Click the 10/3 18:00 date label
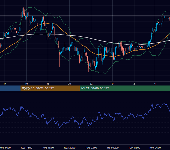The height and width of the screenshot is (150, 170). coord(48,147)
